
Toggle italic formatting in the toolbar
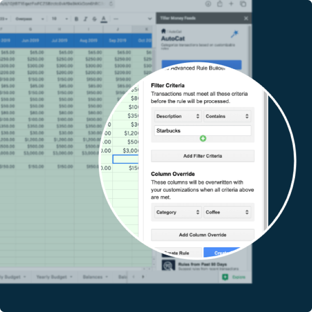pyautogui.click(x=86, y=19)
